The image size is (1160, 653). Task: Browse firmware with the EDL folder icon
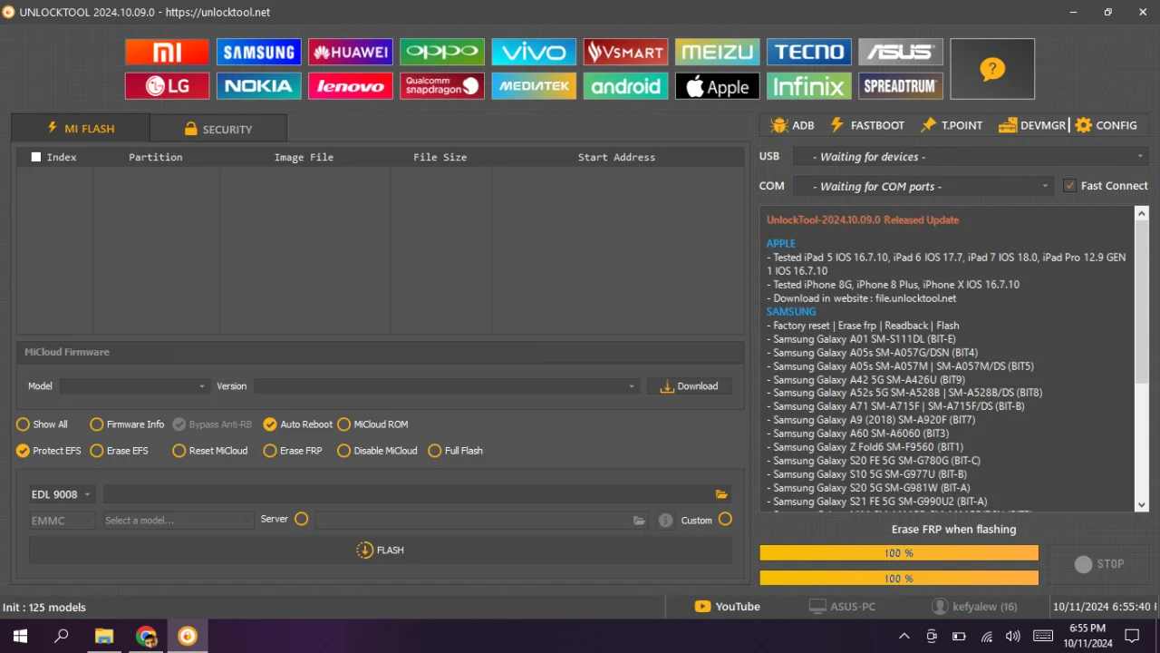pyautogui.click(x=721, y=494)
